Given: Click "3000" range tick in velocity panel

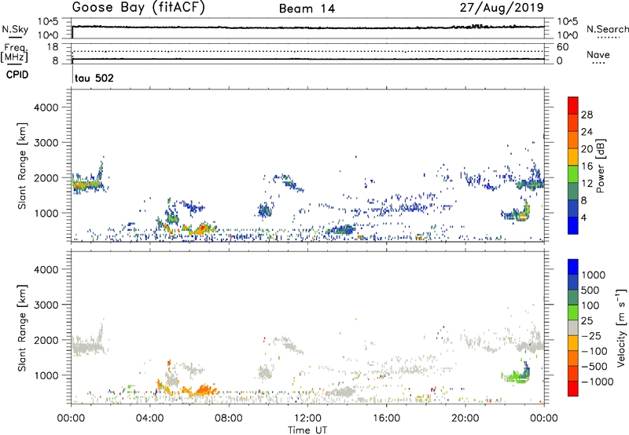Looking at the screenshot, I should (46, 305).
